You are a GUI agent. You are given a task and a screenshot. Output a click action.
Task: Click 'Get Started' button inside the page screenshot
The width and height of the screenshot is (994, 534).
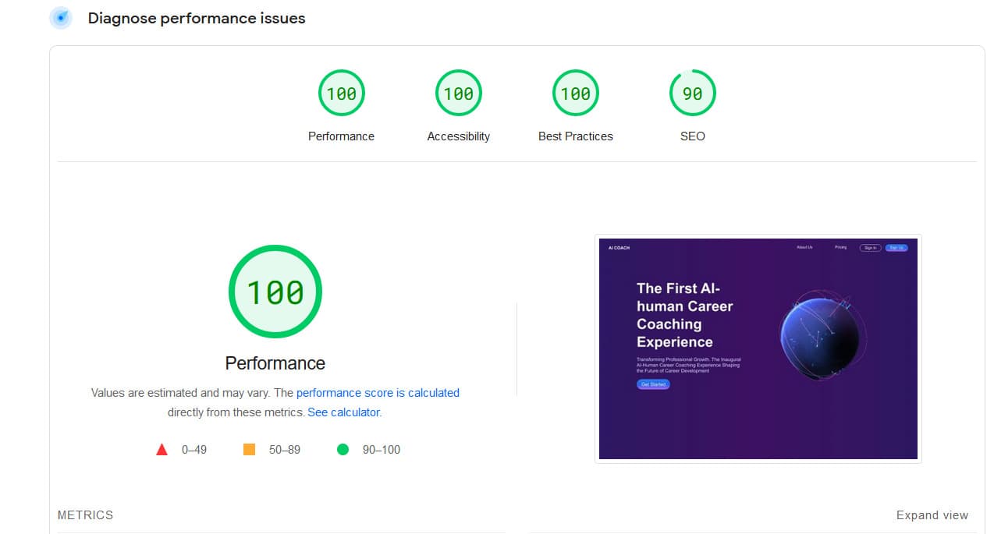(653, 384)
